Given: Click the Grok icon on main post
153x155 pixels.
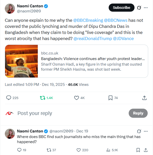Looking at the screenshot, I should (139, 8).
